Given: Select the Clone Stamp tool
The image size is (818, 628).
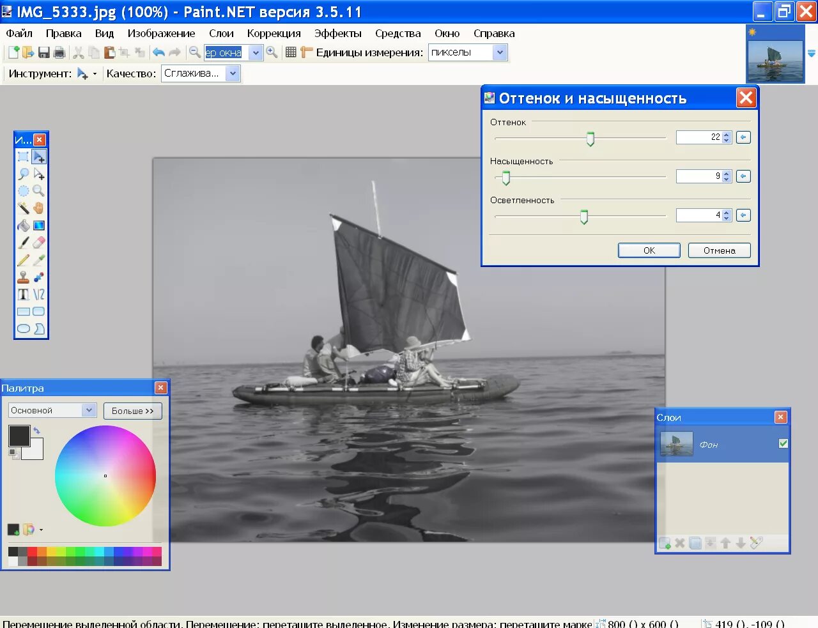Looking at the screenshot, I should pyautogui.click(x=23, y=277).
